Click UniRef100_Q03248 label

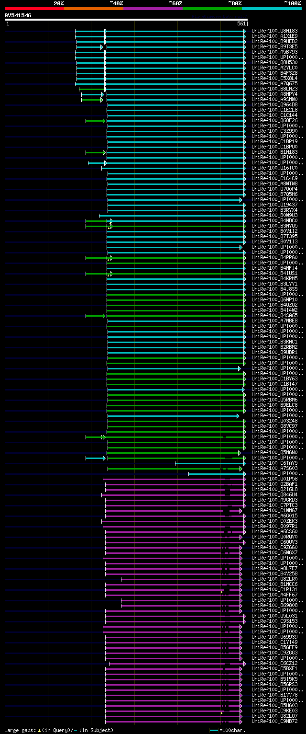tap(275, 421)
